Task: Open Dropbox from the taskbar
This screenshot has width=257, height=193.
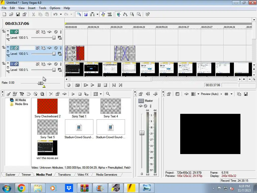Action: click(69, 188)
